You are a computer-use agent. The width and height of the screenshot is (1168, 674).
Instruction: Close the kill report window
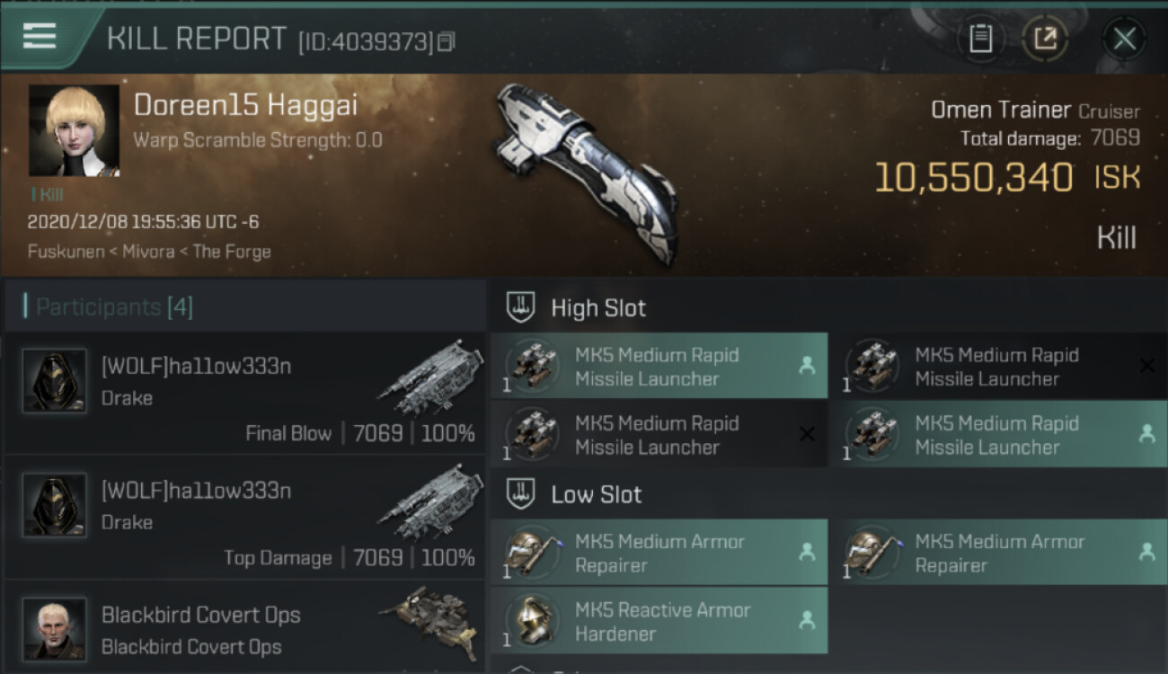point(1124,39)
